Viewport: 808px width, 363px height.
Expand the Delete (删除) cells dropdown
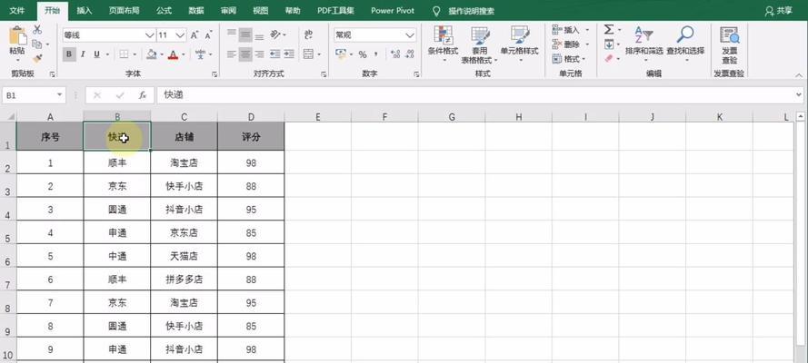[x=586, y=44]
